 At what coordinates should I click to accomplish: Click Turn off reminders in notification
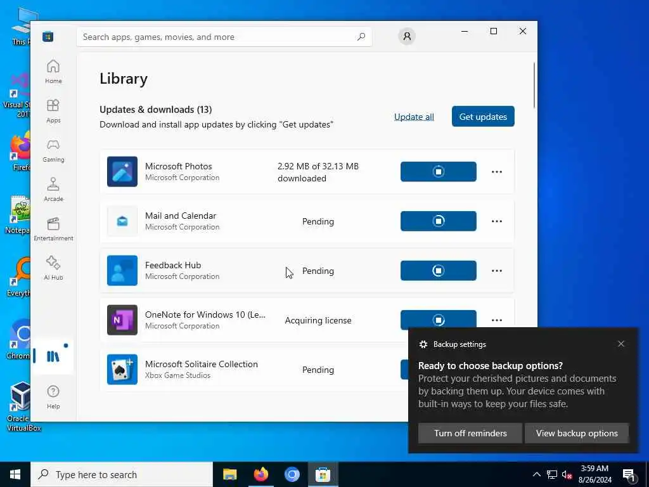tap(470, 433)
